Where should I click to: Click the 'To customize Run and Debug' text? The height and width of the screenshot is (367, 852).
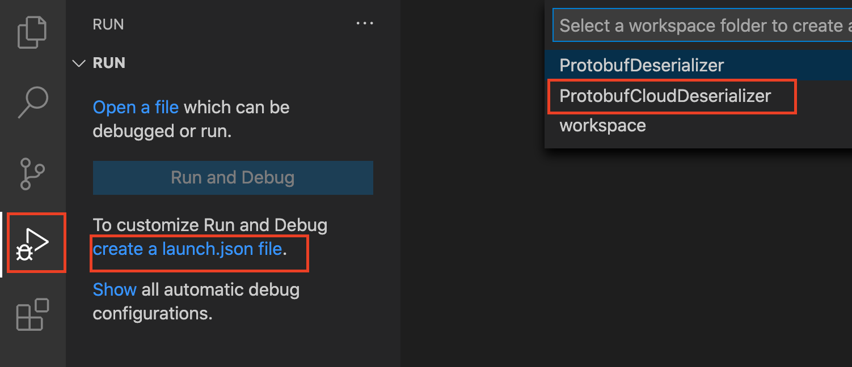(x=210, y=225)
